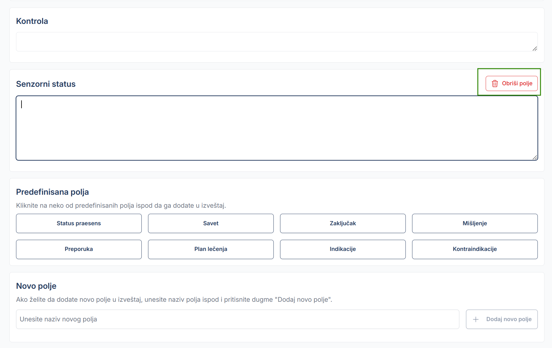Add the Status praesens predefined field
Screen dimensions: 552x348
(78, 223)
